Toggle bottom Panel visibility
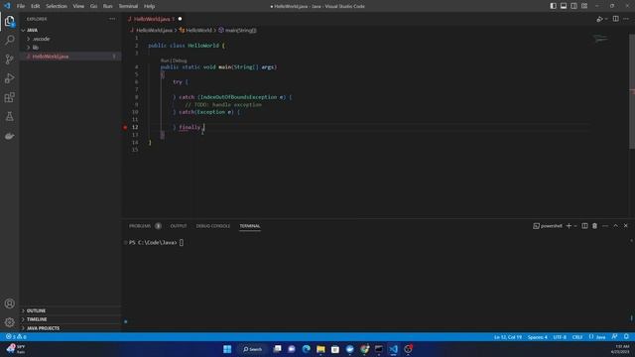 click(564, 6)
